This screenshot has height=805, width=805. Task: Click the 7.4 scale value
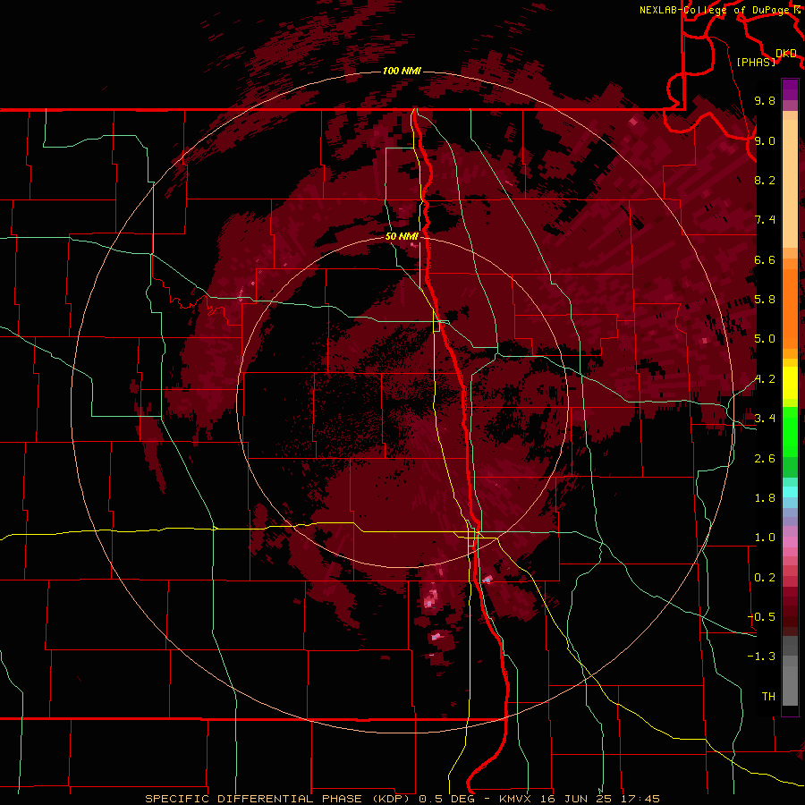tap(765, 220)
